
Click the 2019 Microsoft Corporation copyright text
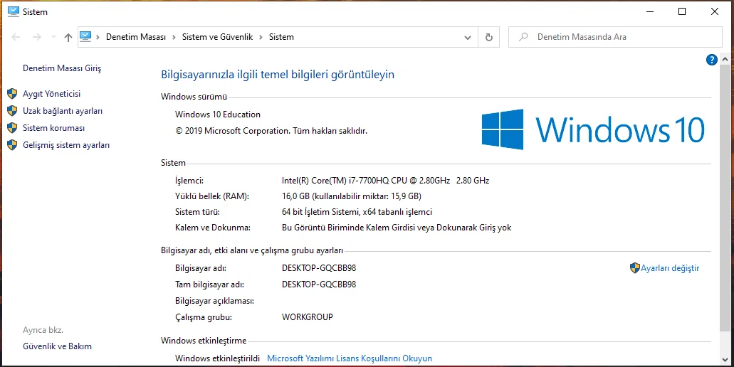[x=271, y=131]
